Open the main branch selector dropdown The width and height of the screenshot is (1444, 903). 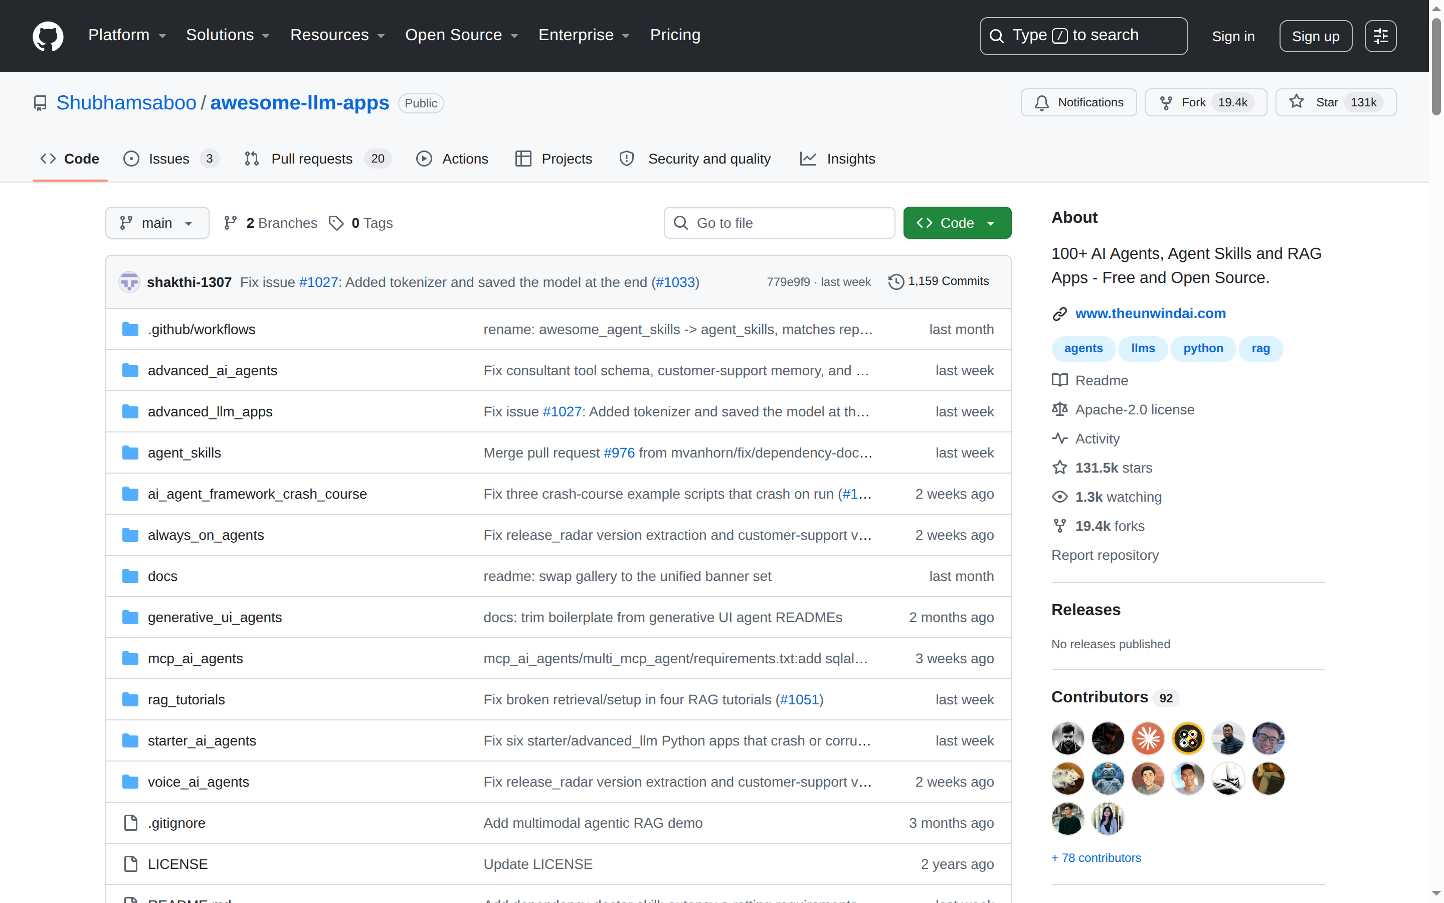point(157,223)
